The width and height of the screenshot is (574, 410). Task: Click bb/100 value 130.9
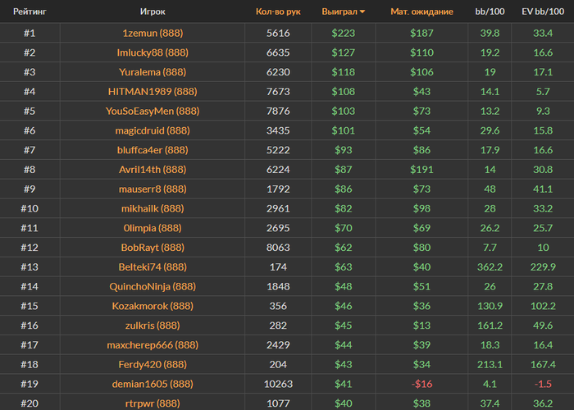click(x=490, y=306)
